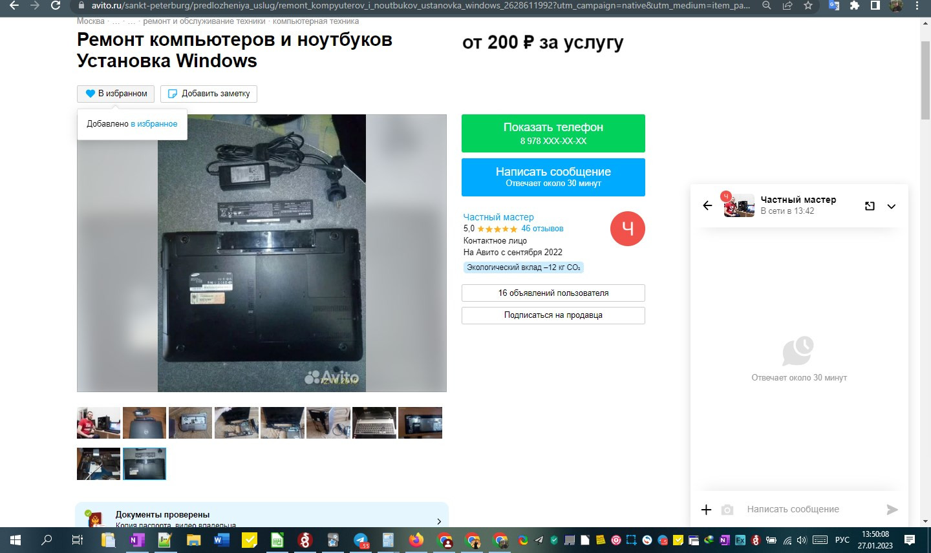View the 46 отзывов reviews link

pyautogui.click(x=542, y=229)
